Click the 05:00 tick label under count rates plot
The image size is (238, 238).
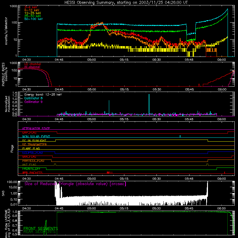pyautogui.click(x=92, y=60)
